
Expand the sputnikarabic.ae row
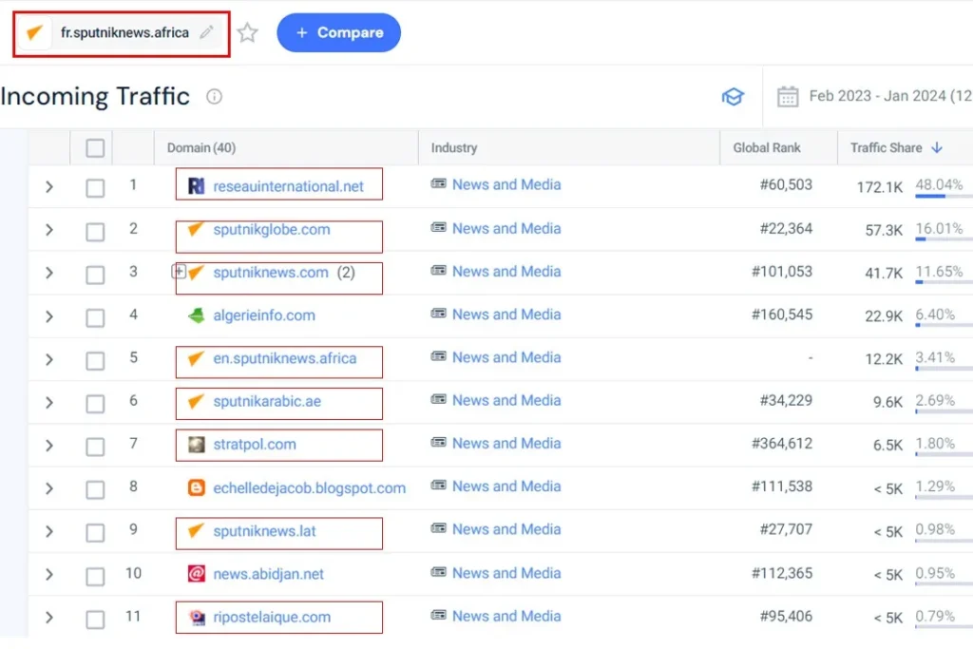49,403
